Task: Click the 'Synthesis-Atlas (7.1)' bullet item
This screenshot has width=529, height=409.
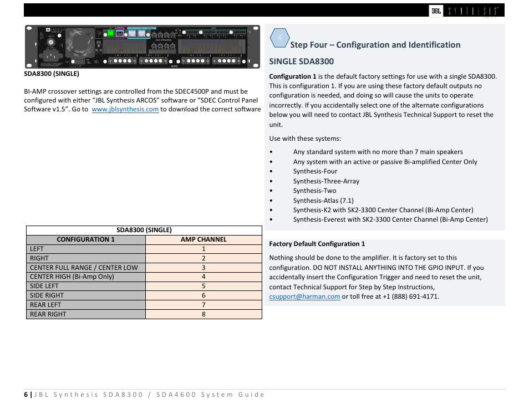Action: 323,201
